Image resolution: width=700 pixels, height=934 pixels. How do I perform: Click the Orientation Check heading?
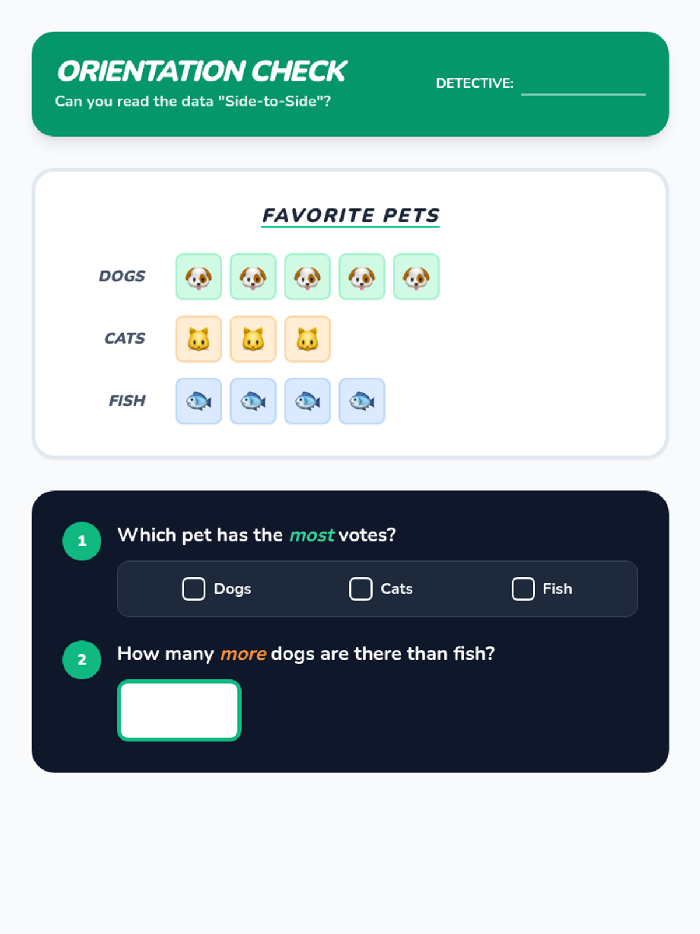202,71
